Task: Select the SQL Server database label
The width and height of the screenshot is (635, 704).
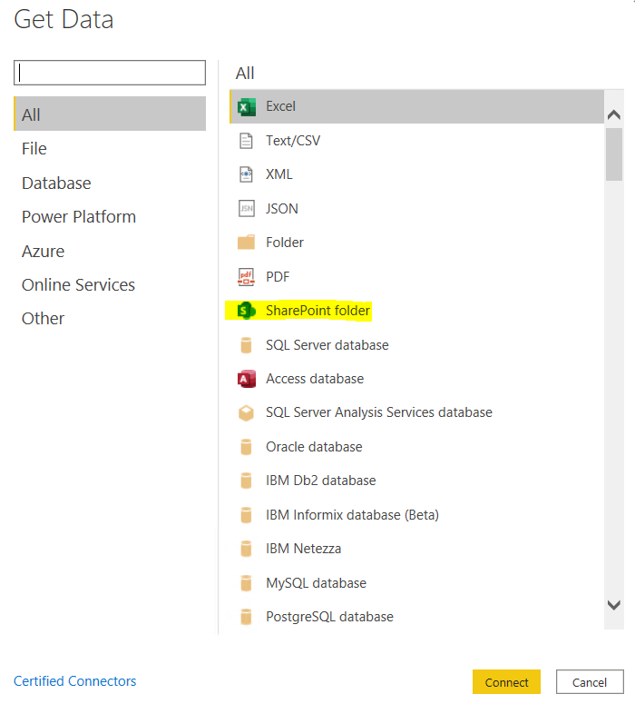Action: (327, 345)
